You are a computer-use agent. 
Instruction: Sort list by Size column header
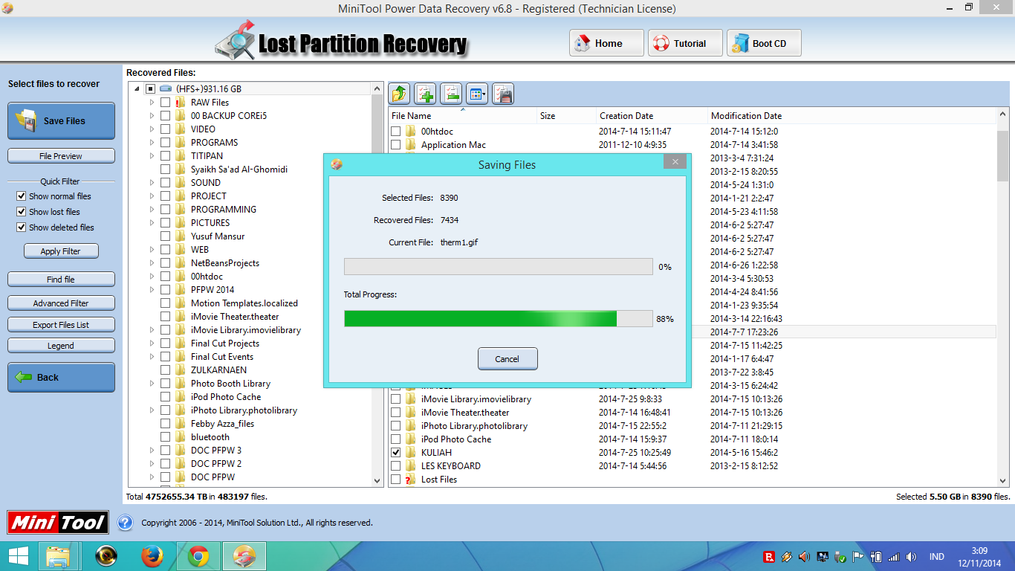566,116
